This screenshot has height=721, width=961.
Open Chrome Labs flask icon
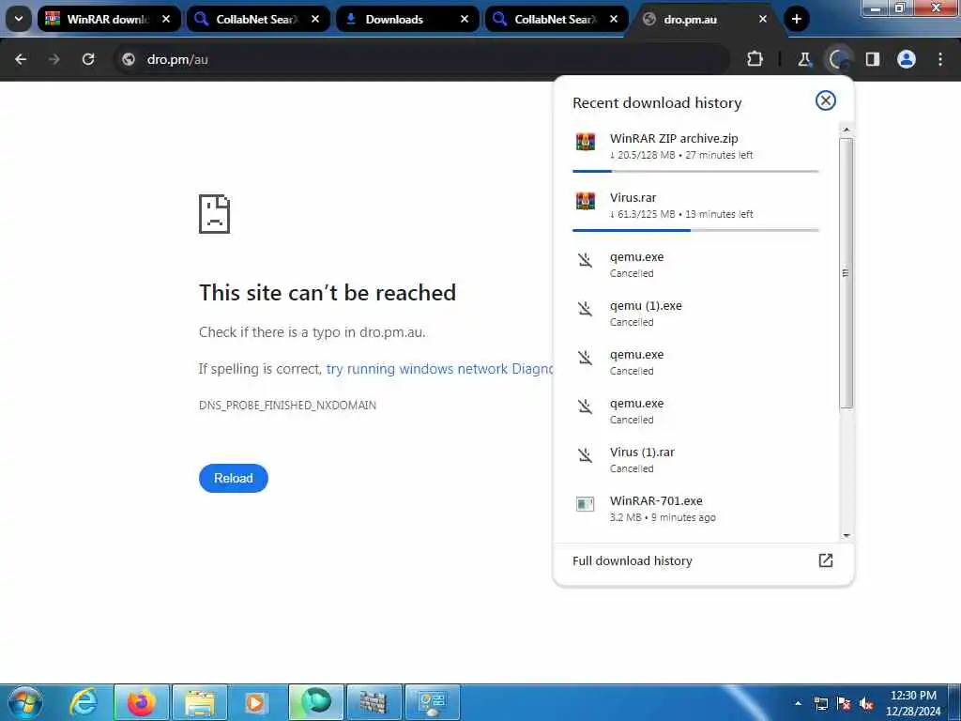804,59
